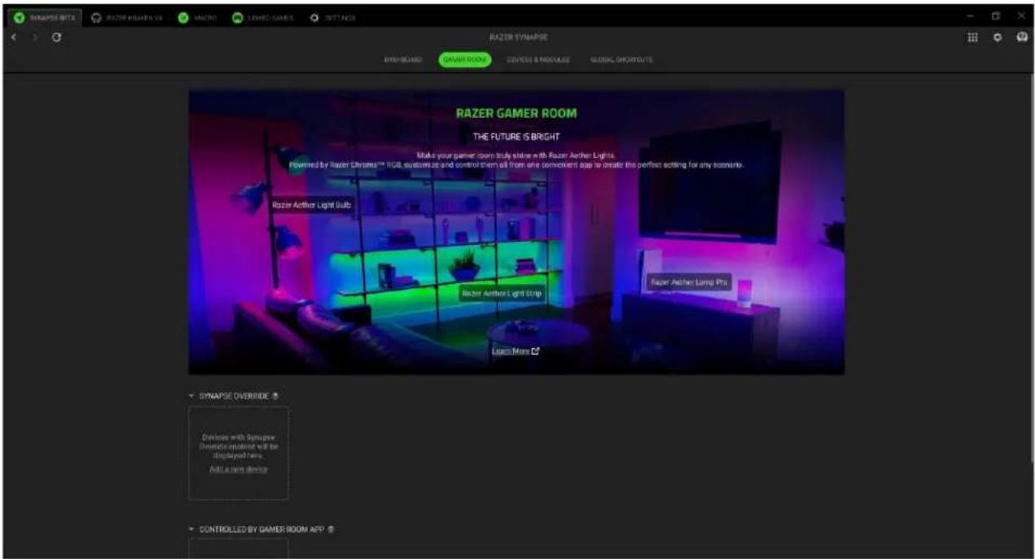
Task: Go back with the left arrow
Action: (x=13, y=38)
